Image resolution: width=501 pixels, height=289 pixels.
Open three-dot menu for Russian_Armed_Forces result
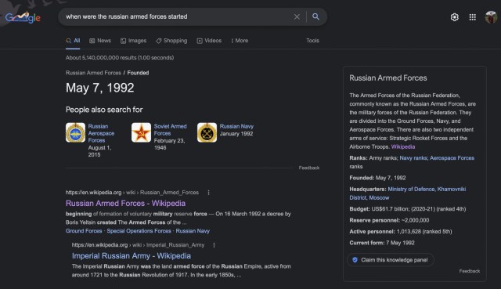coord(209,193)
